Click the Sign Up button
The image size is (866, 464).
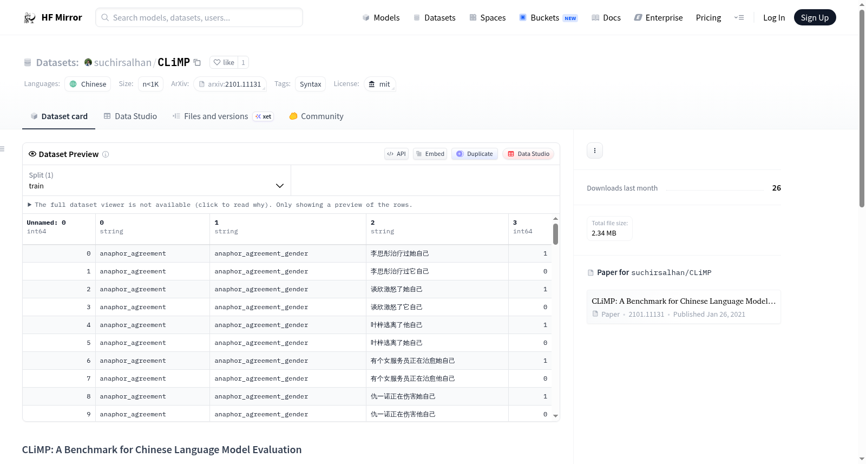[815, 17]
